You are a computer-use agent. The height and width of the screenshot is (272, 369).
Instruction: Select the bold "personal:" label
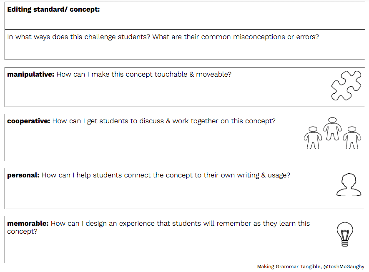(x=23, y=175)
